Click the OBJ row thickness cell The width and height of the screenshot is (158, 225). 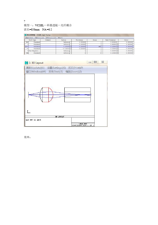(79, 42)
